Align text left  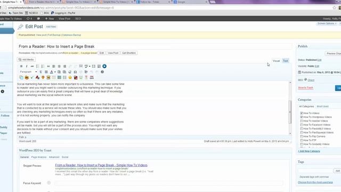tap(54, 66)
